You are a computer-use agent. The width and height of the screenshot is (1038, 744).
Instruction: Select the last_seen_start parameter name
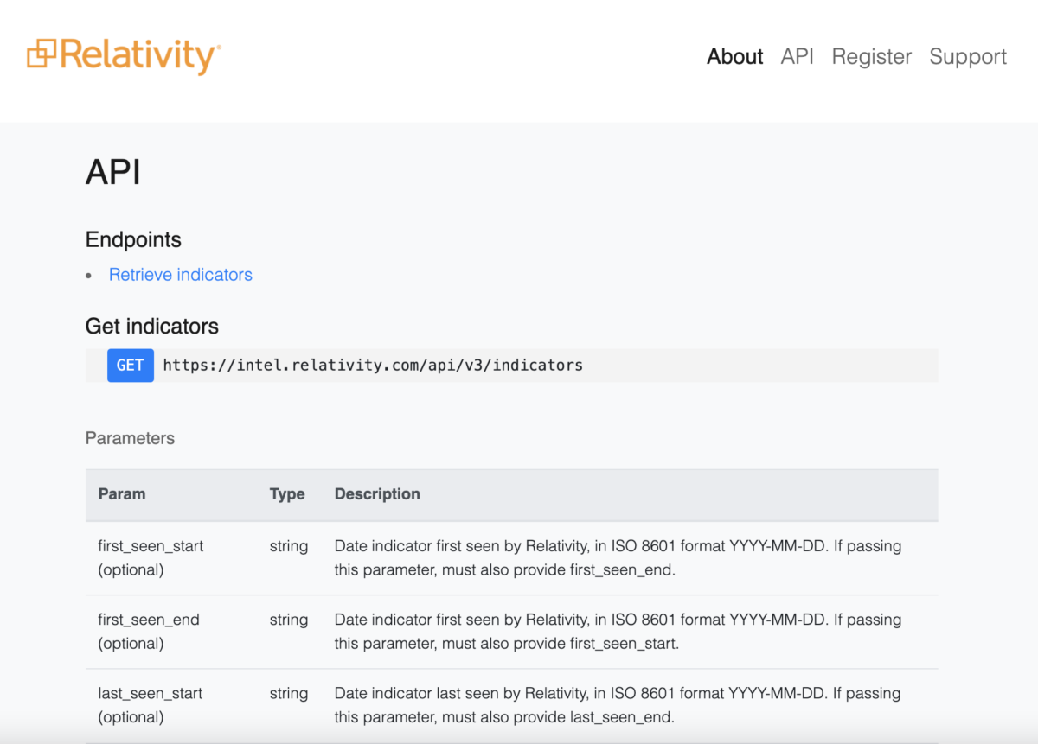(x=151, y=693)
